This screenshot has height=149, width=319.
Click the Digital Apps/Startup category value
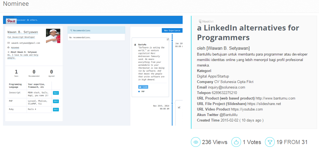tap(213, 76)
